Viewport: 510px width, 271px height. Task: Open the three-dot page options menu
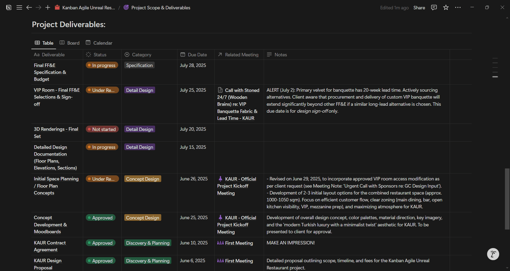pos(458,7)
